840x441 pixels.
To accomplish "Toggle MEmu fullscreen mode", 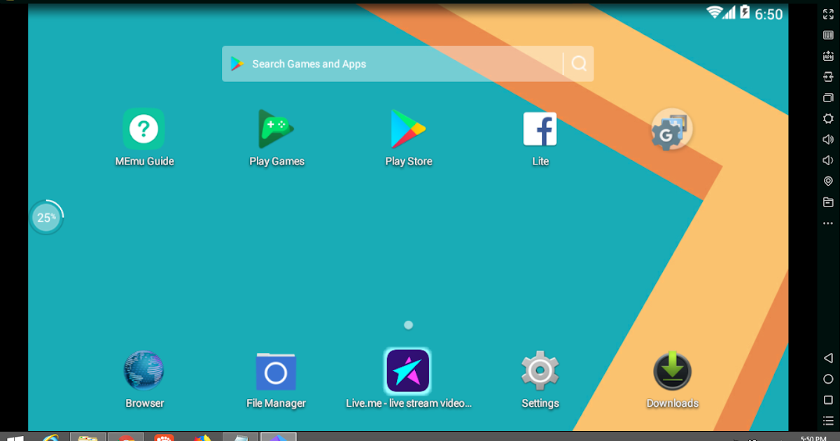I will [828, 14].
